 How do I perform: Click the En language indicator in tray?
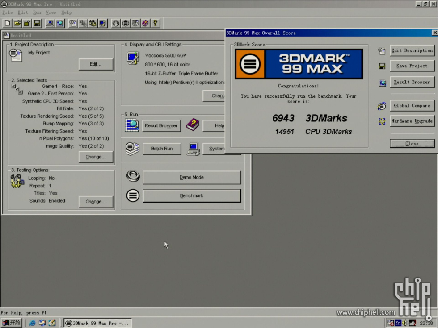[x=398, y=323]
